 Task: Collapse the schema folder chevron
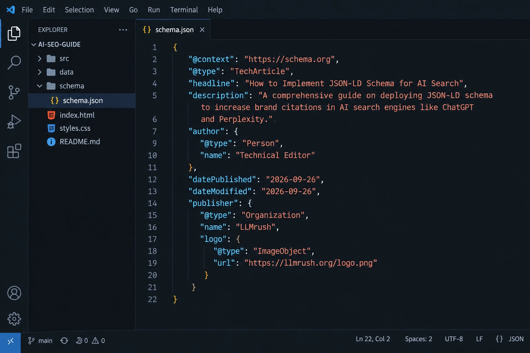tap(39, 86)
